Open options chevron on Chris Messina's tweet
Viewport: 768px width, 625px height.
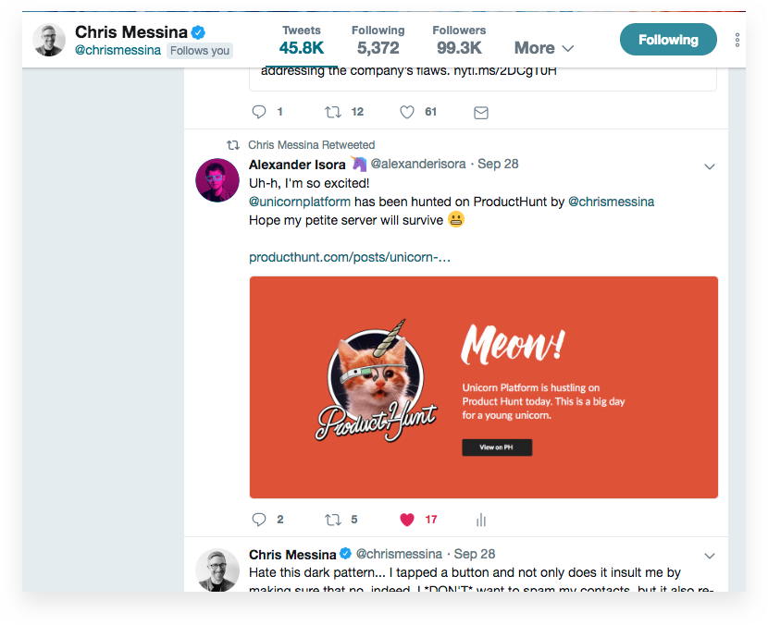[x=710, y=556]
